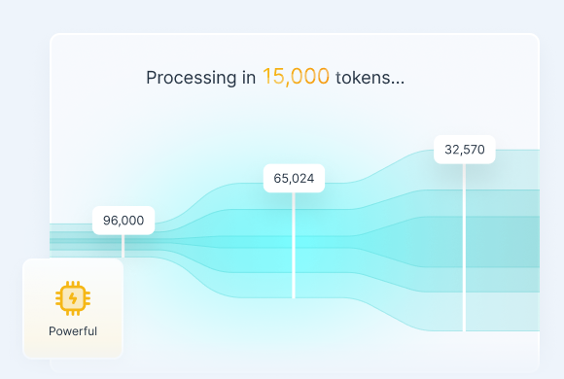The width and height of the screenshot is (564, 379).
Task: Click the lightning bolt inside the chip
Action: (x=73, y=298)
